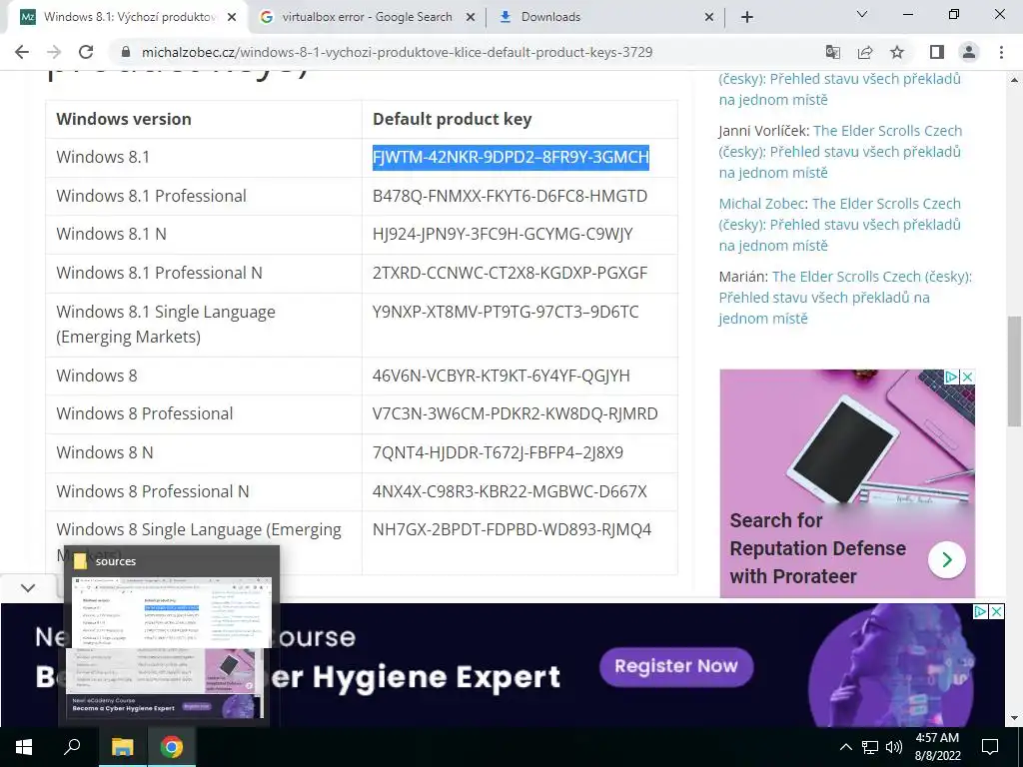Reload the current page
1023x767 pixels.
[86, 52]
